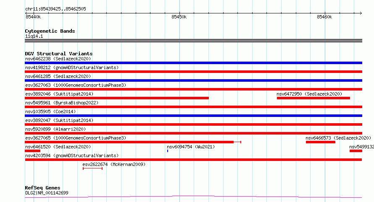Click the Cytogenetic Bands track title

(50, 31)
